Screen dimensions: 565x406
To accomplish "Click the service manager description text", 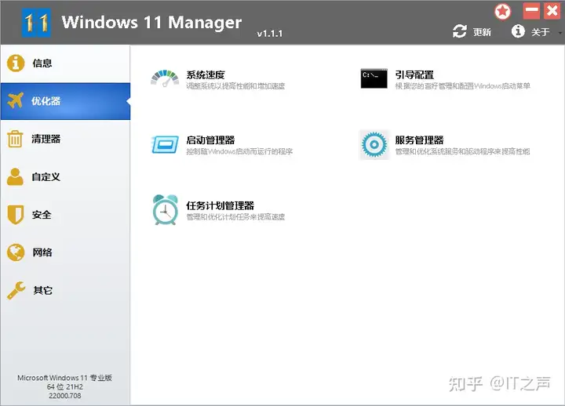I will tap(462, 151).
